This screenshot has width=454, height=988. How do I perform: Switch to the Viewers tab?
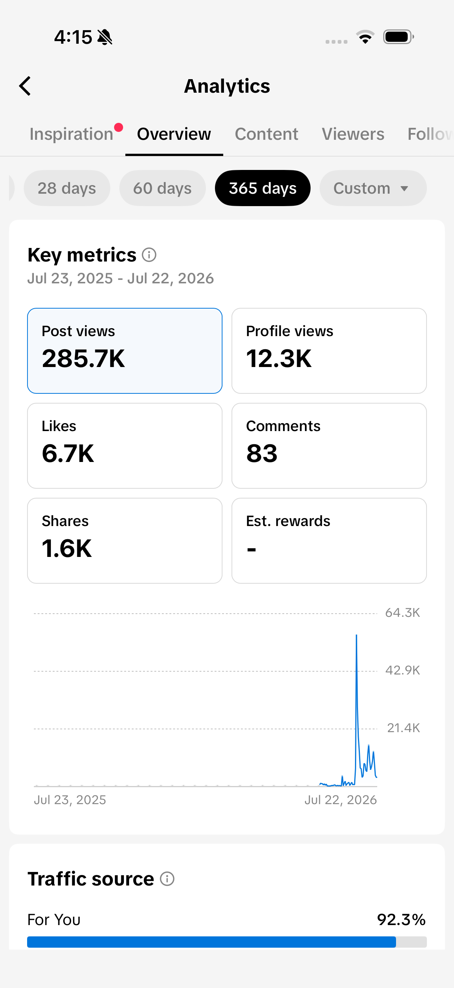pyautogui.click(x=353, y=134)
